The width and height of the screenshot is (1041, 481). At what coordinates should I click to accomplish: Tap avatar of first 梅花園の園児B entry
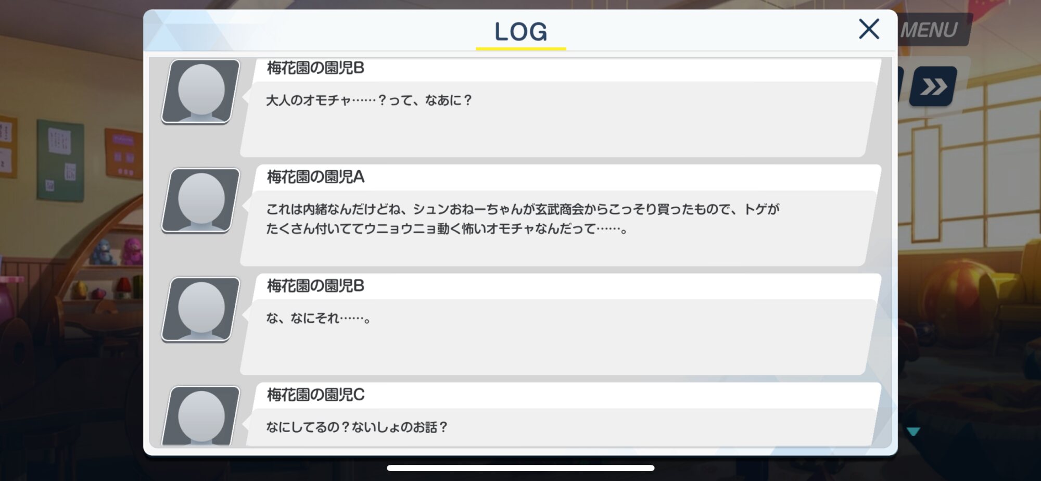[x=201, y=91]
